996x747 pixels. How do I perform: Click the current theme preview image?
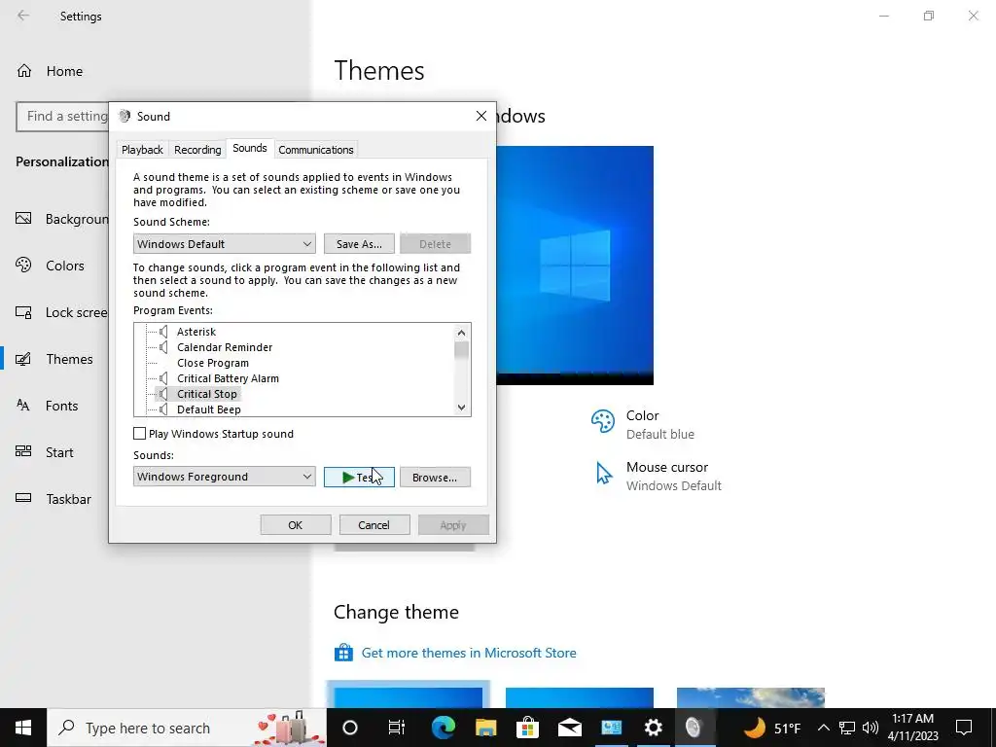coord(575,265)
